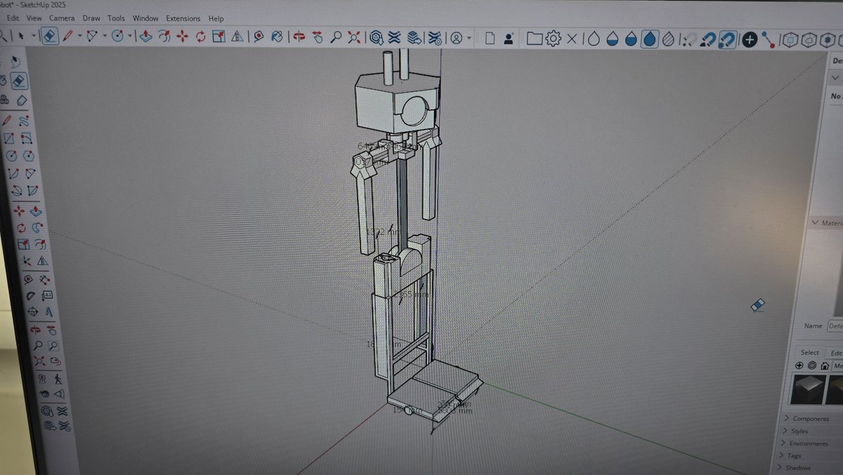Screen dimensions: 843x475
Task: Select the Rotate tool in the top toolbar
Action: tap(200, 36)
